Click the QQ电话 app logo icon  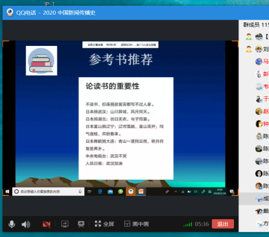tap(10, 13)
